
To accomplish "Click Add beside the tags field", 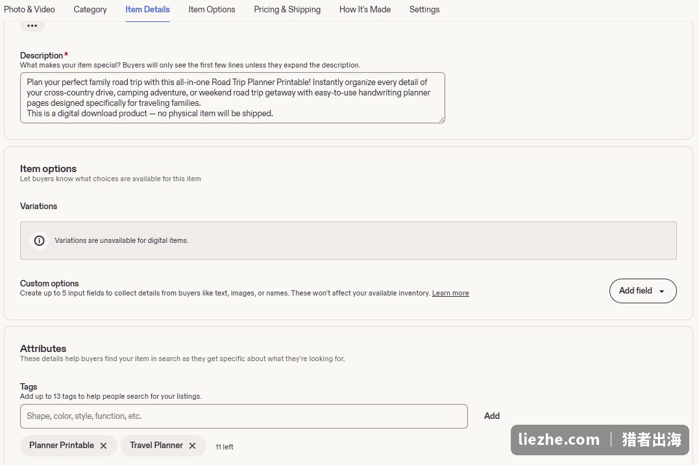I will point(492,416).
